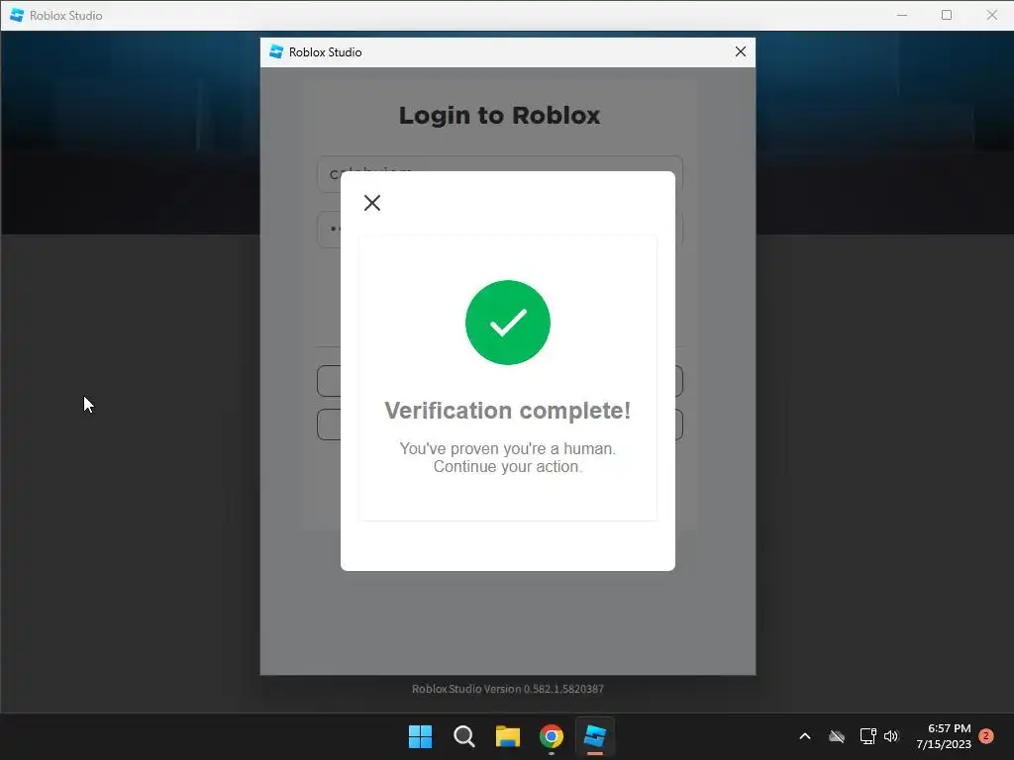Open taskbar Search

click(x=463, y=736)
